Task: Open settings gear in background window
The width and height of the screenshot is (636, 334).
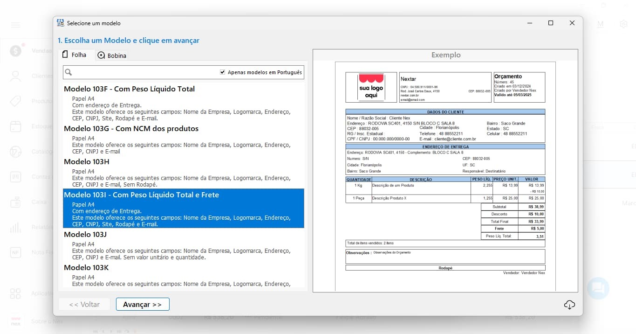Action: 623,24
